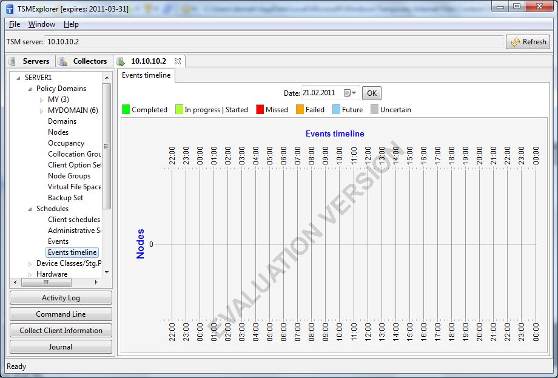
Task: Click Collect Client Information button
Action: coord(61,331)
